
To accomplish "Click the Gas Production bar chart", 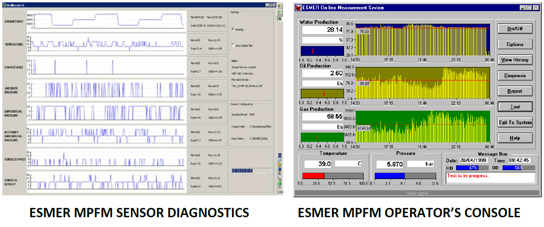I will tap(423, 127).
